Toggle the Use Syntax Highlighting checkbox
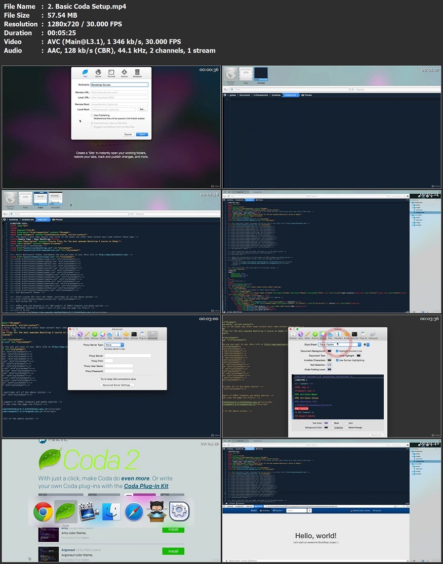Image resolution: width=443 pixels, height=564 pixels. tap(337, 360)
